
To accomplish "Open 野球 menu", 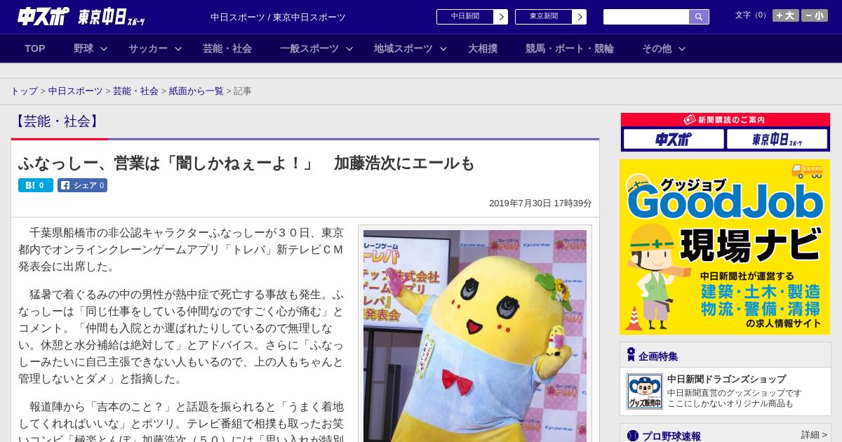I will [x=83, y=48].
